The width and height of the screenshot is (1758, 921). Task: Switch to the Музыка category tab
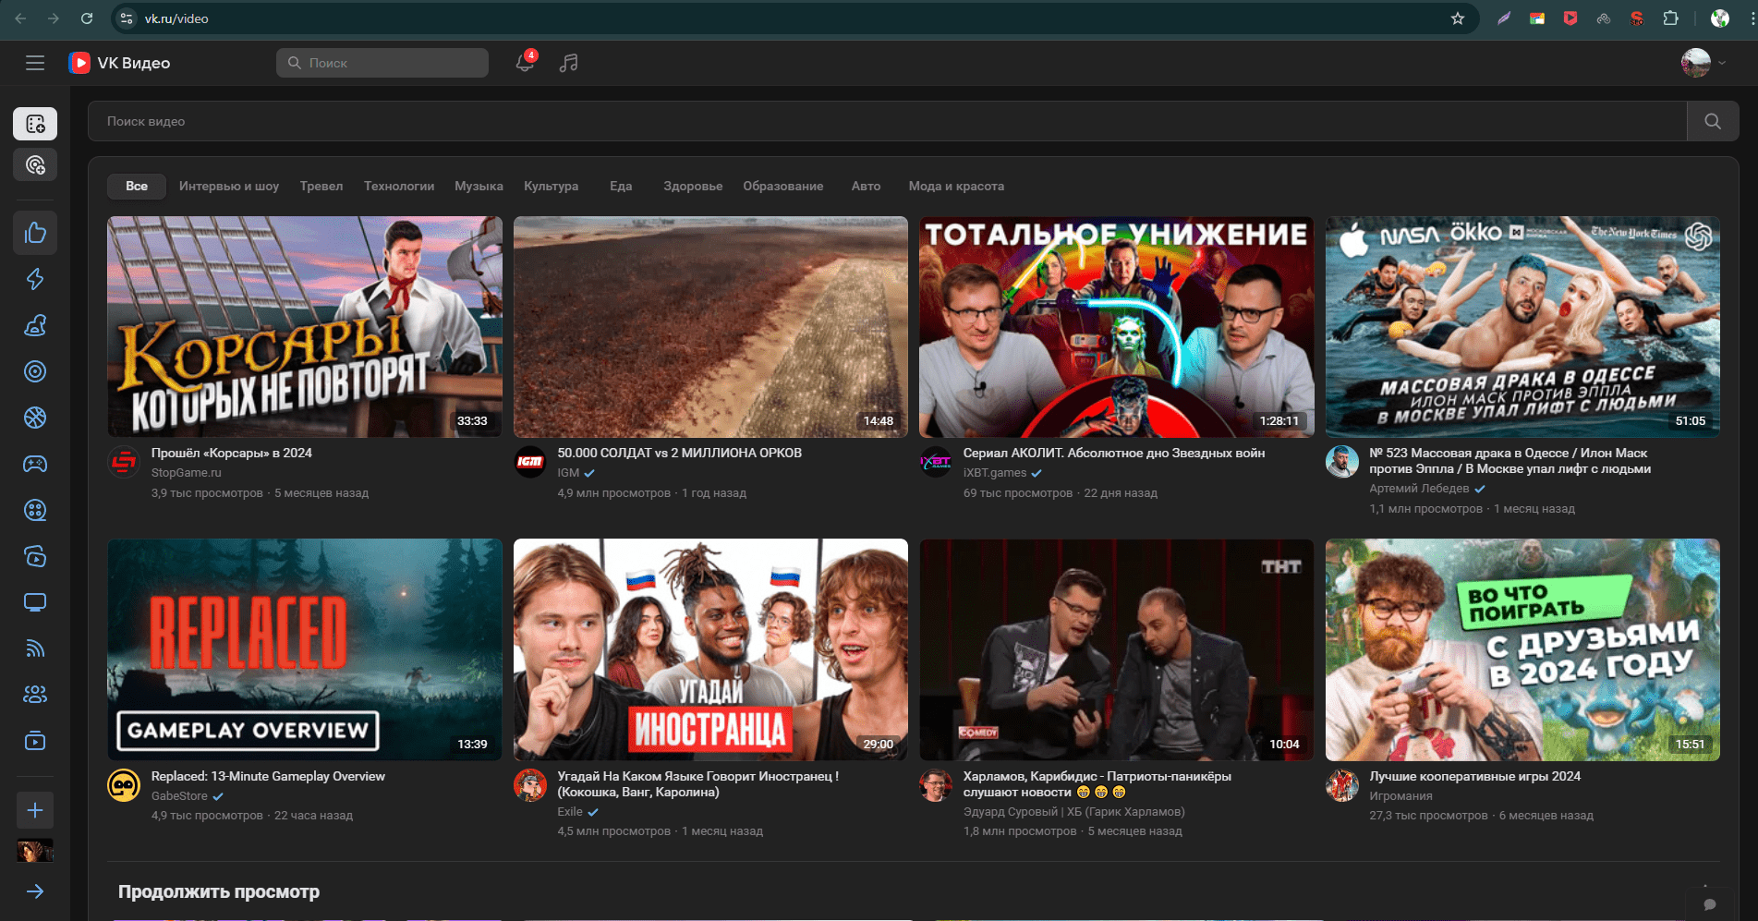pyautogui.click(x=479, y=186)
